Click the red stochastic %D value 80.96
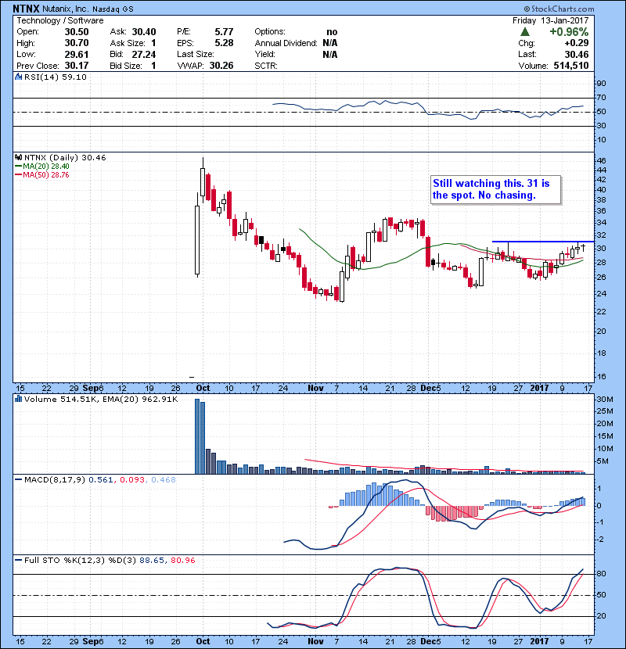The image size is (626, 649). tap(182, 560)
